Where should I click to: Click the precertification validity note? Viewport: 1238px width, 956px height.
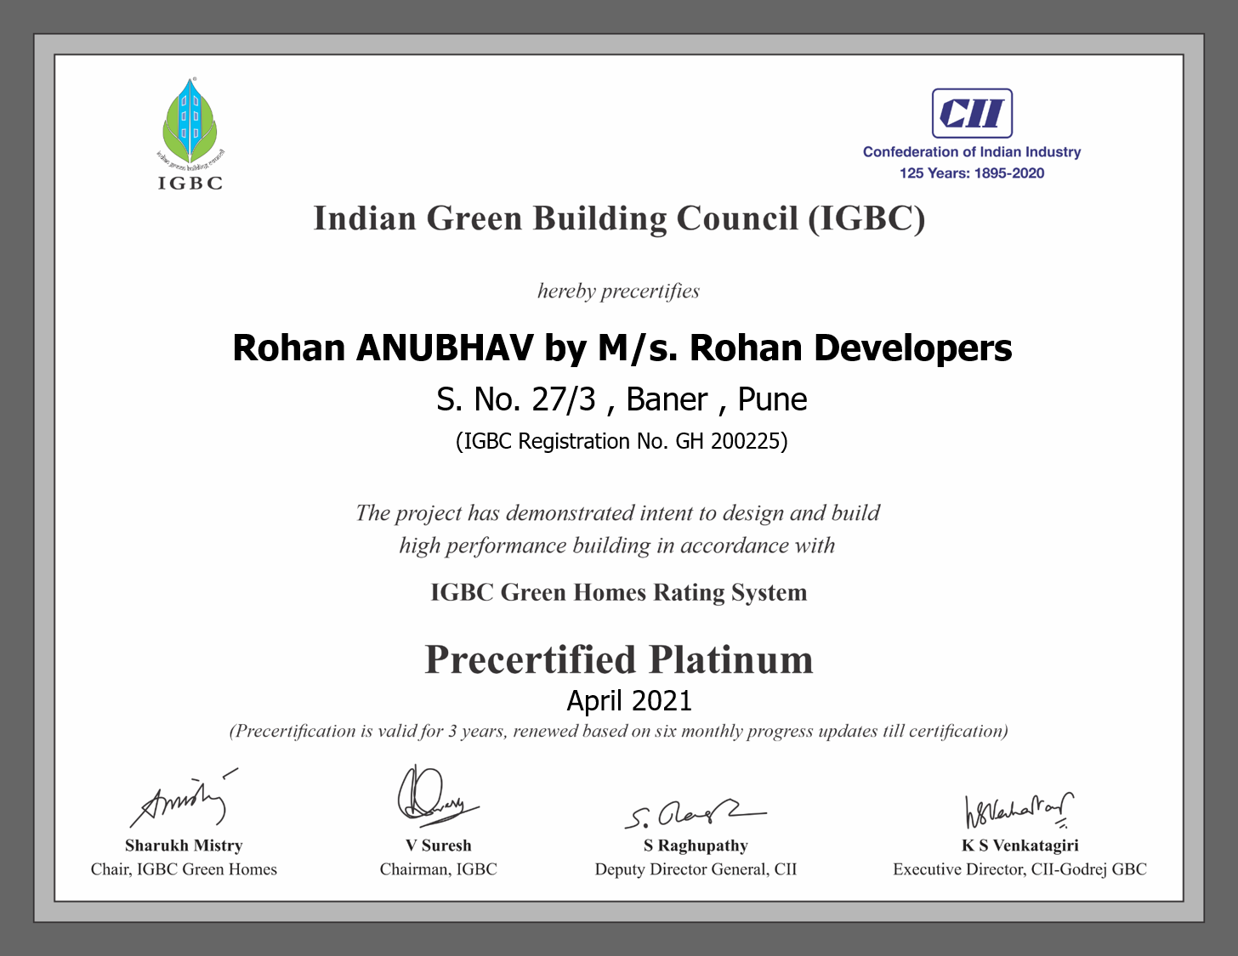618,732
